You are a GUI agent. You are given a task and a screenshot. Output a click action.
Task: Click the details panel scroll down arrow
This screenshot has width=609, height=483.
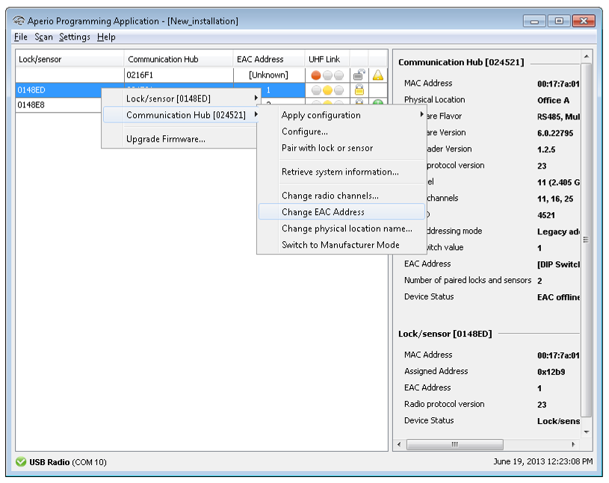click(x=587, y=431)
